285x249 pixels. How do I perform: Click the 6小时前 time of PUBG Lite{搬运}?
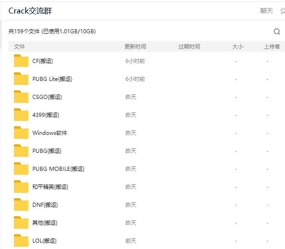(135, 79)
